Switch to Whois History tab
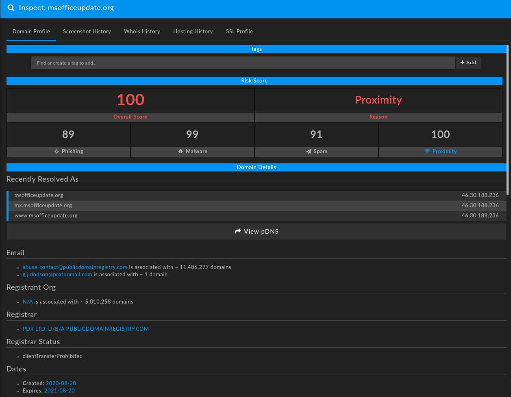This screenshot has height=397, width=511. click(x=142, y=31)
